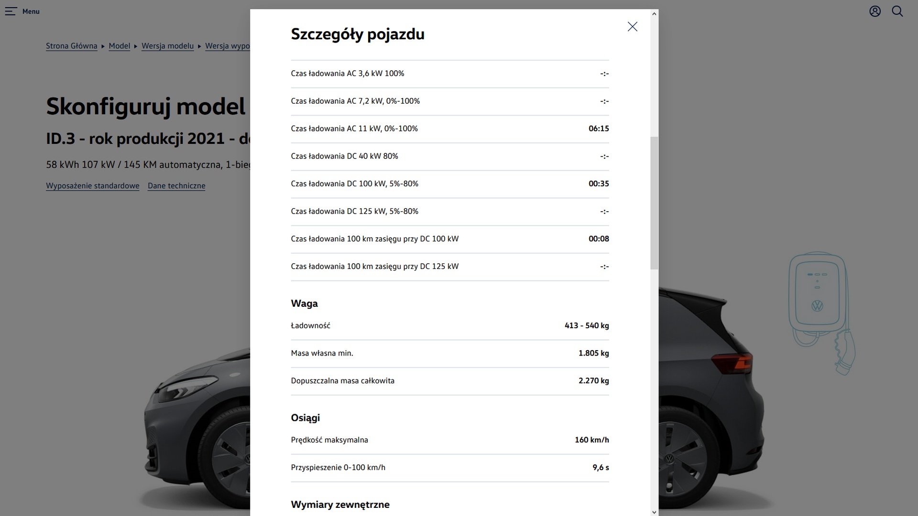
Task: Click the Osiągi section heading
Action: 305,418
